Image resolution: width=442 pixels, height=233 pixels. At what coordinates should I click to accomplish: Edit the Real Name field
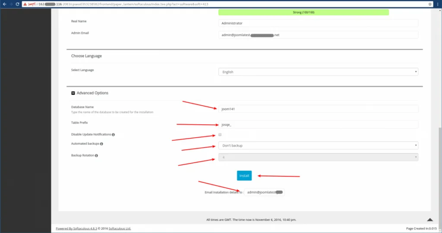click(x=318, y=23)
